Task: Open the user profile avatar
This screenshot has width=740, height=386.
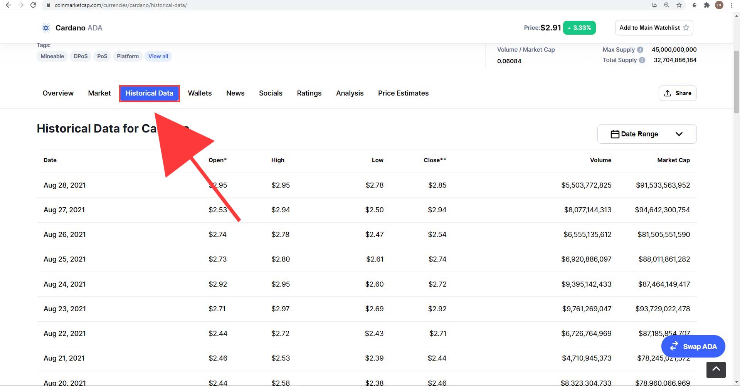Action: (x=719, y=5)
